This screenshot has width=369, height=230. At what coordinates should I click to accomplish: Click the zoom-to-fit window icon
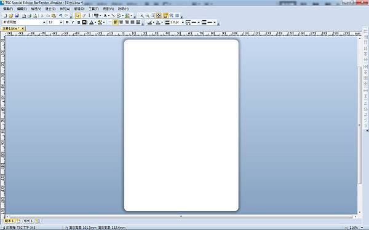tap(159, 16)
